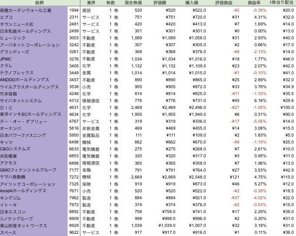296x236 pixels.
Task: Select AmidAホールディングス cell
Action: click(x=23, y=191)
